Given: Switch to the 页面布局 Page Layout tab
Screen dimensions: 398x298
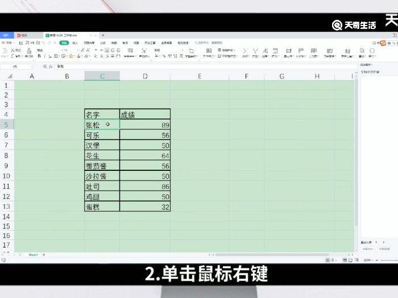Looking at the screenshot, I should tap(89, 43).
